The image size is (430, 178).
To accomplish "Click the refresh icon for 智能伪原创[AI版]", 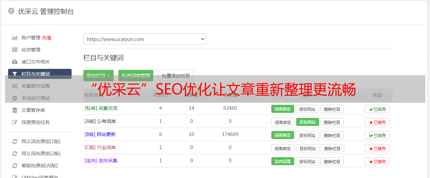I will [14, 166].
